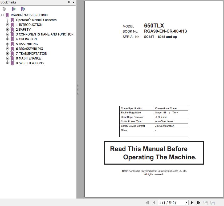This screenshot has width=224, height=206.
Task: Click the panel splitter grip handle
Action: click(78, 89)
